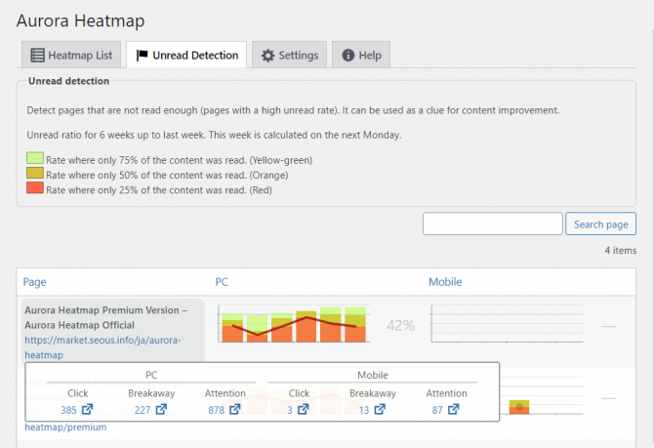Click the PC Attention count 878
This screenshot has width=654, height=448.
[x=216, y=410]
